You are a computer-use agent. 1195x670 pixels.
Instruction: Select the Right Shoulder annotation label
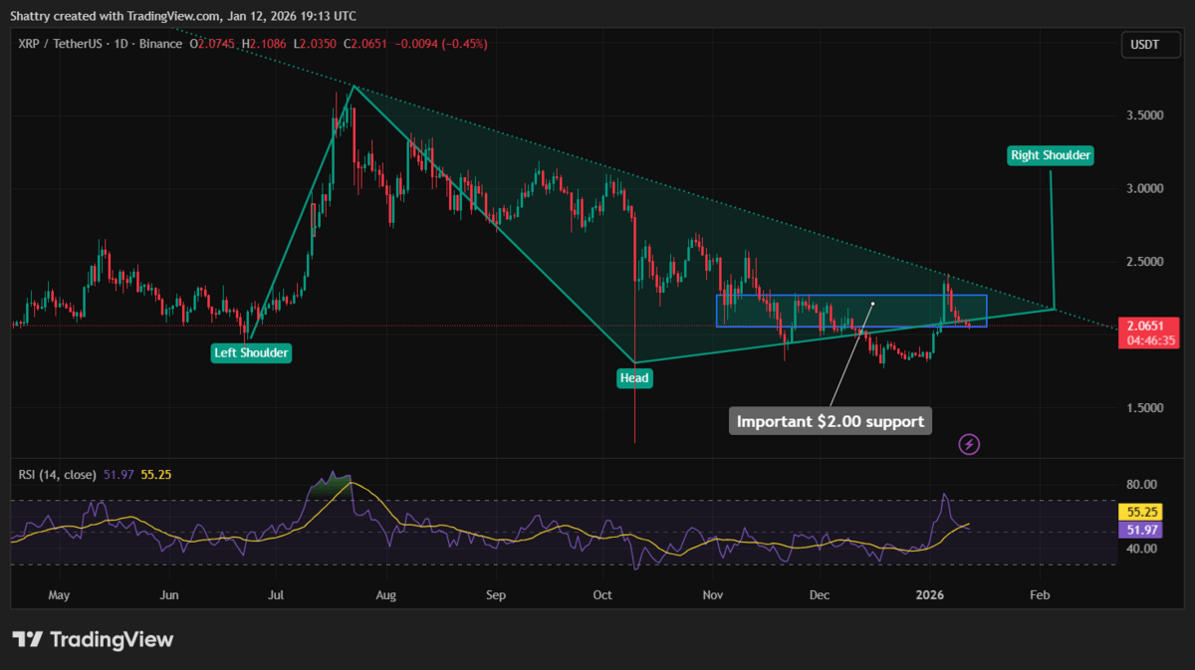pos(1051,155)
